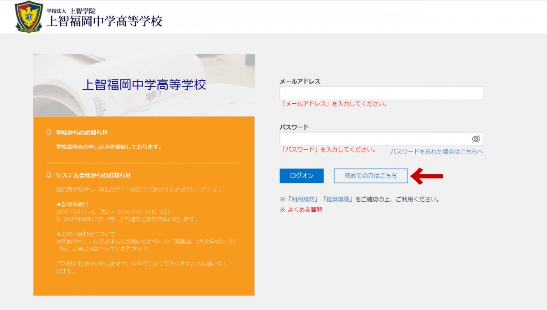The width and height of the screenshot is (547, 310).
Task: Click the システム会社からのお知らせ heading
Action: [93, 175]
